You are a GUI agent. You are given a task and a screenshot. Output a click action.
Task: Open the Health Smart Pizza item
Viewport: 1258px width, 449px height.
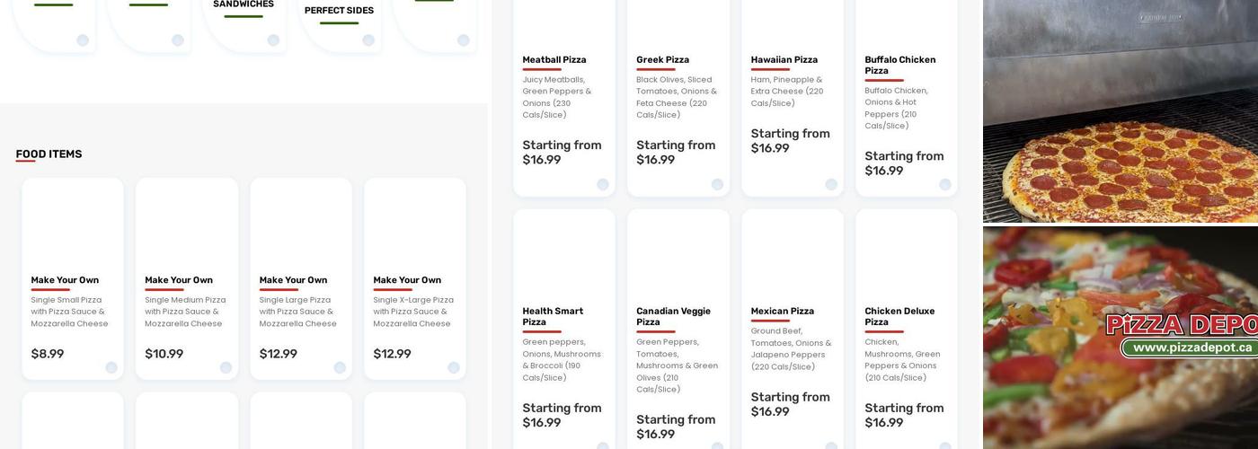pos(553,316)
